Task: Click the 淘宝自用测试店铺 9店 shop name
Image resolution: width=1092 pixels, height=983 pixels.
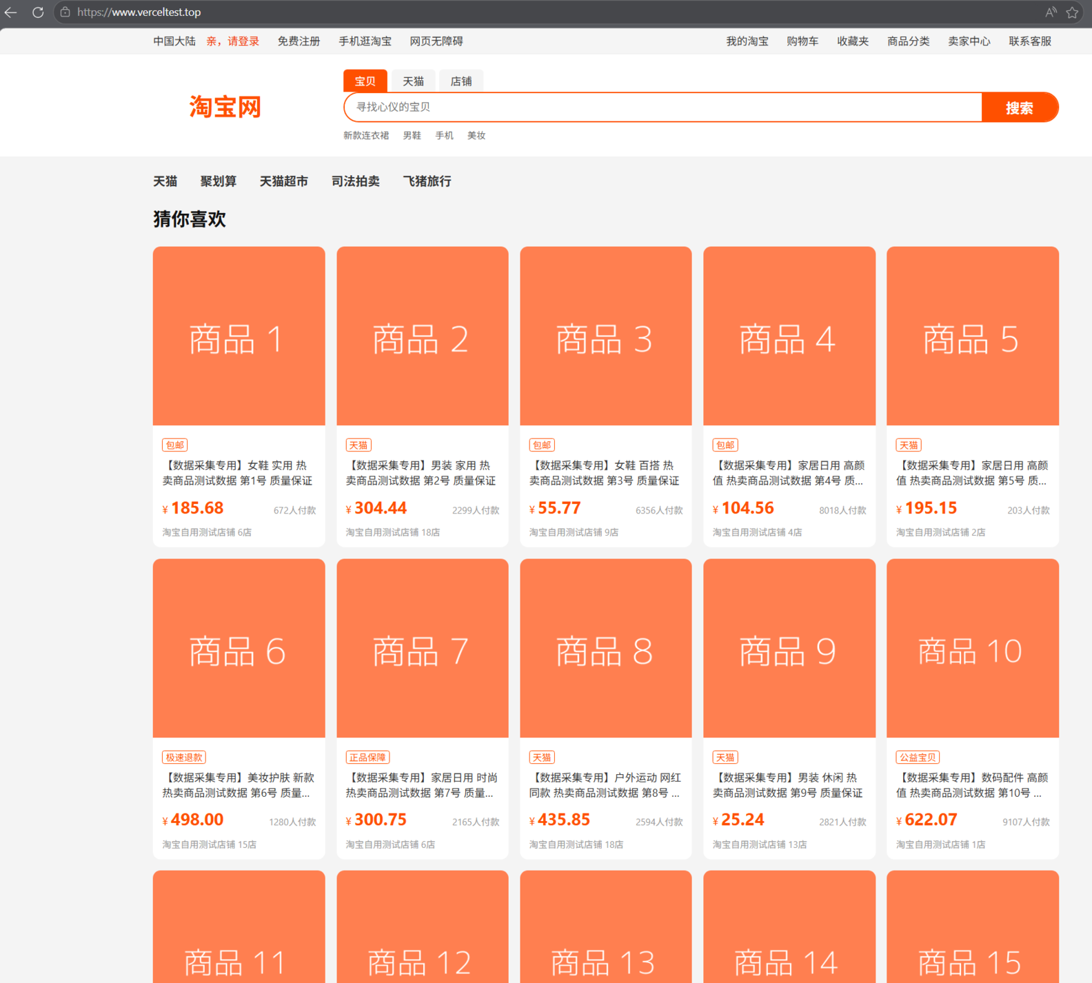Action: pyautogui.click(x=574, y=532)
